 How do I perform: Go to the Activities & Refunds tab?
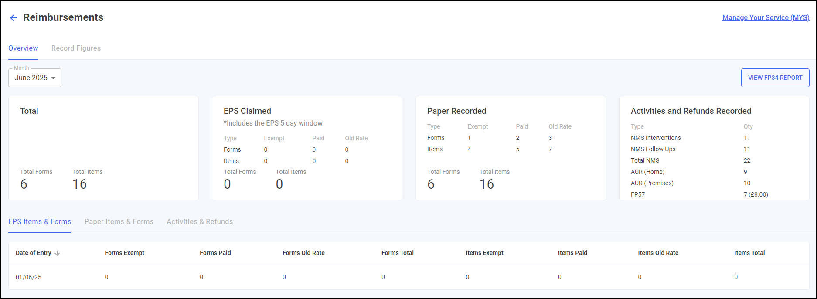200,222
